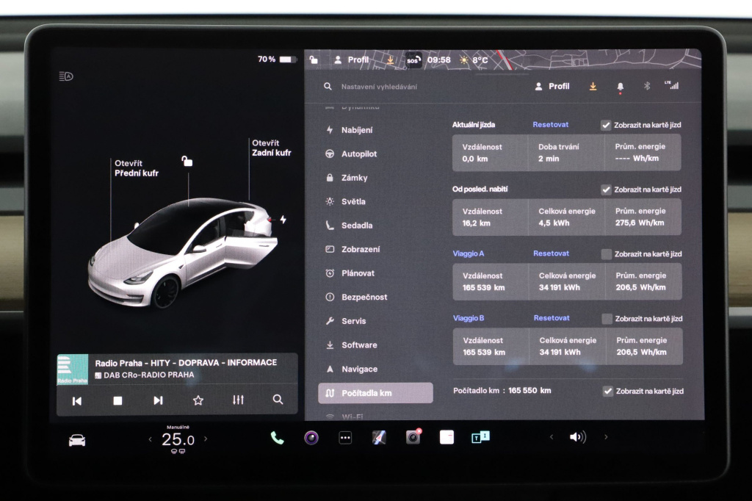Switch to the Software section
This screenshot has height=501, width=752.
pyautogui.click(x=359, y=345)
